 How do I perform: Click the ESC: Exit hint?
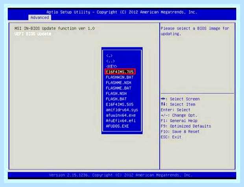pyautogui.click(x=171, y=137)
